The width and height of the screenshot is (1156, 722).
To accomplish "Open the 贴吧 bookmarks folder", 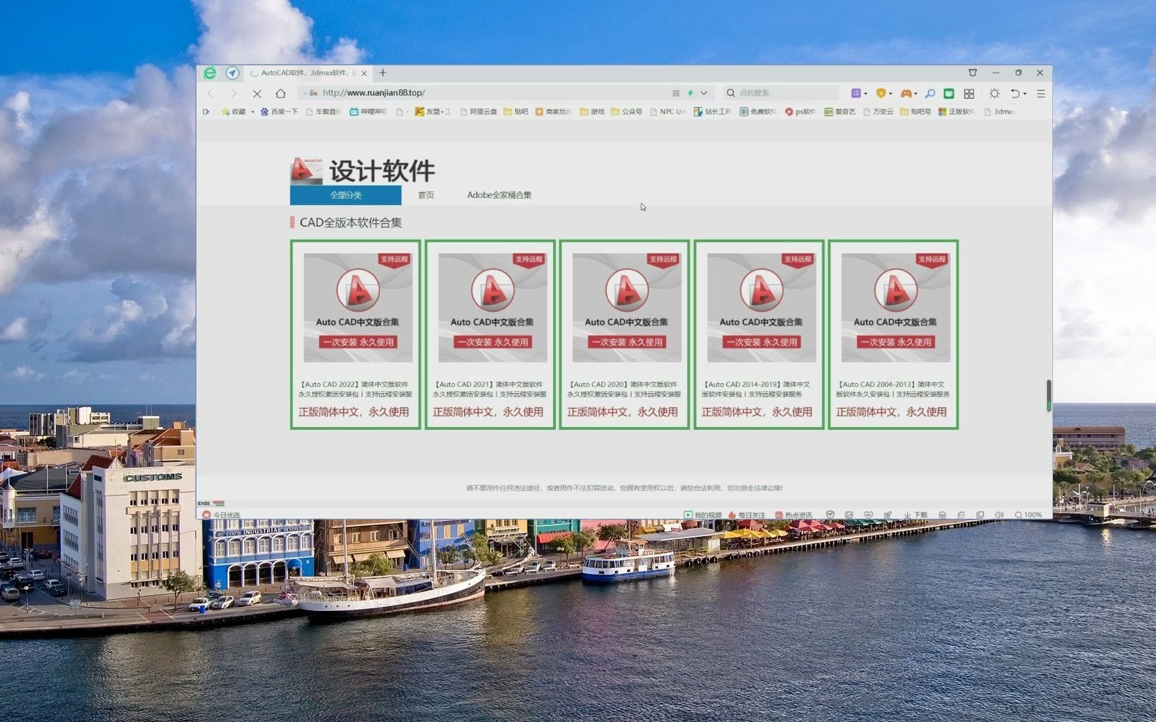I will tap(516, 112).
